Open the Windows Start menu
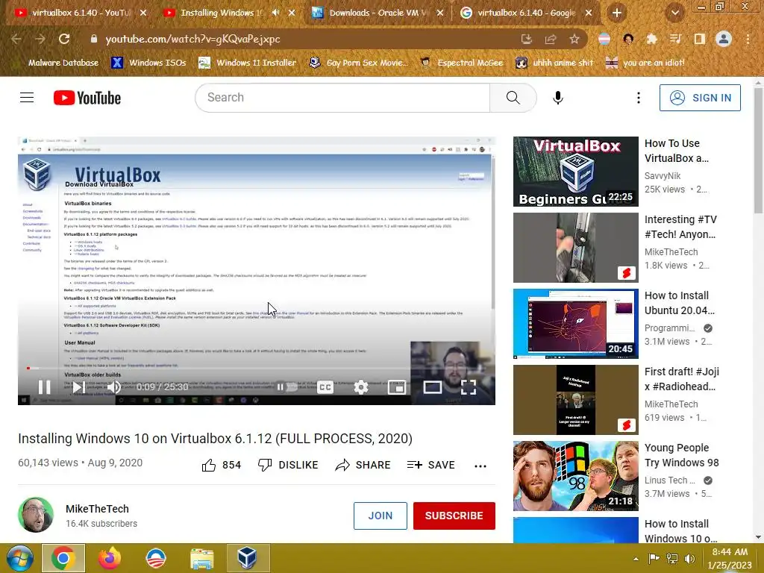The height and width of the screenshot is (573, 764). tap(19, 558)
